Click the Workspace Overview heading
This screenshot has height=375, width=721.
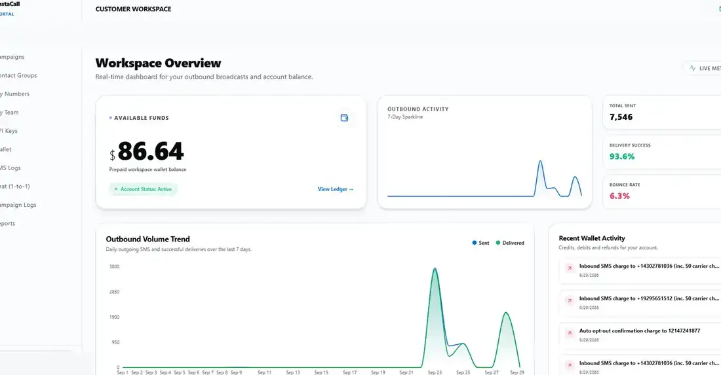pos(158,63)
